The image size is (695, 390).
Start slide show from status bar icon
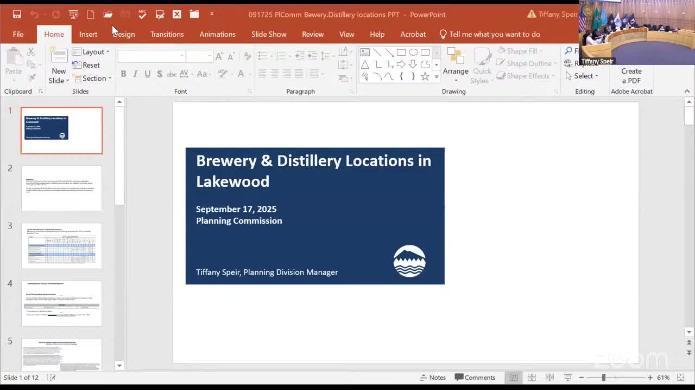click(x=567, y=378)
